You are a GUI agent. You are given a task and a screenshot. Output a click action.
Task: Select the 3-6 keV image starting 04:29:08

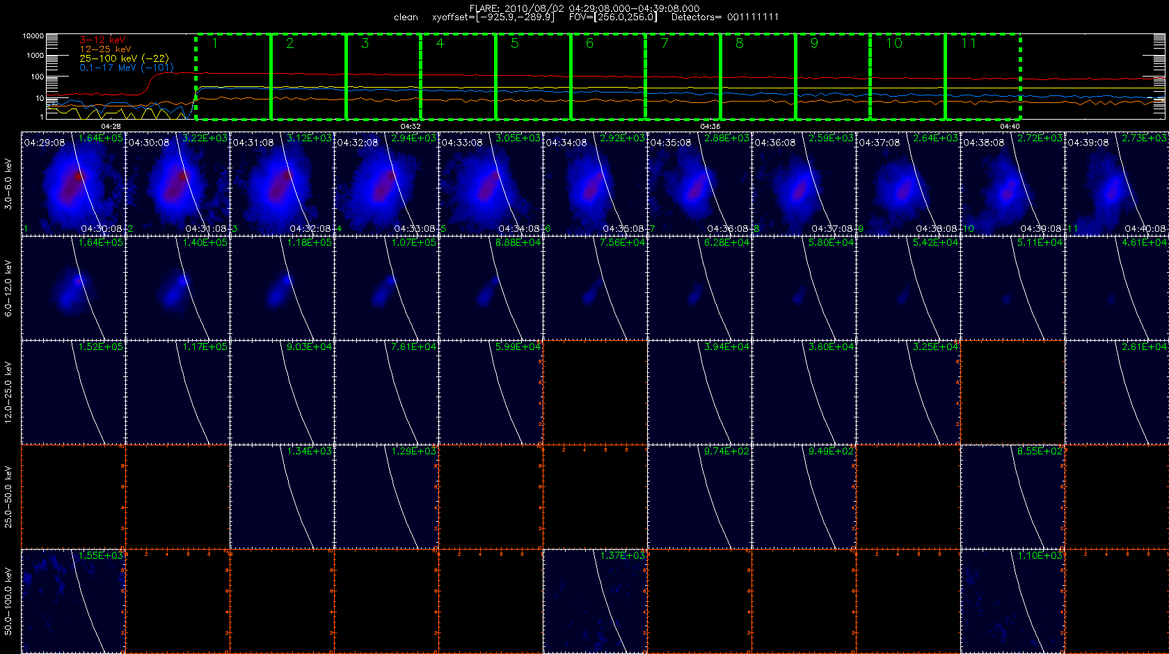(74, 184)
